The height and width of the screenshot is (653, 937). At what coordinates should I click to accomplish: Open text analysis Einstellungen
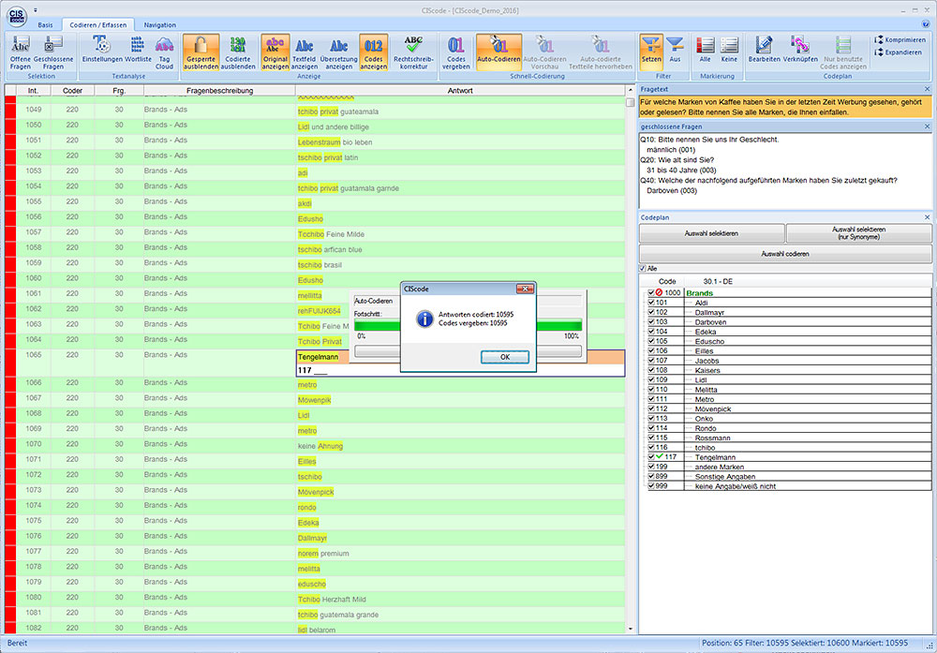(x=102, y=49)
